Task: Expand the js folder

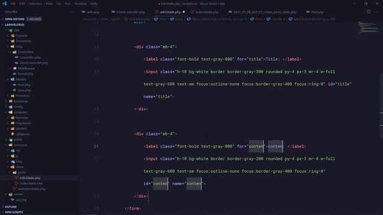Action: pos(17,156)
